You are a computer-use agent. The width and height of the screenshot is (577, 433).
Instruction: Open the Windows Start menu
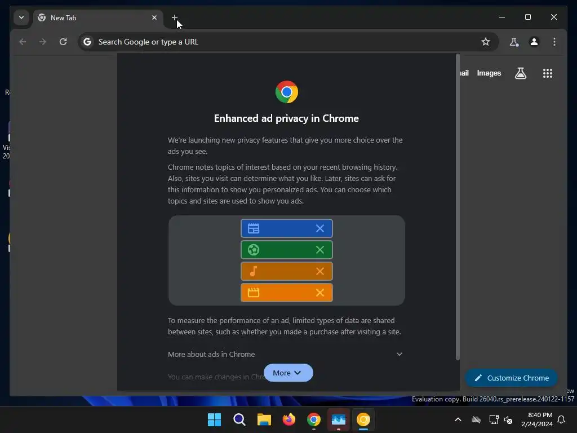214,419
